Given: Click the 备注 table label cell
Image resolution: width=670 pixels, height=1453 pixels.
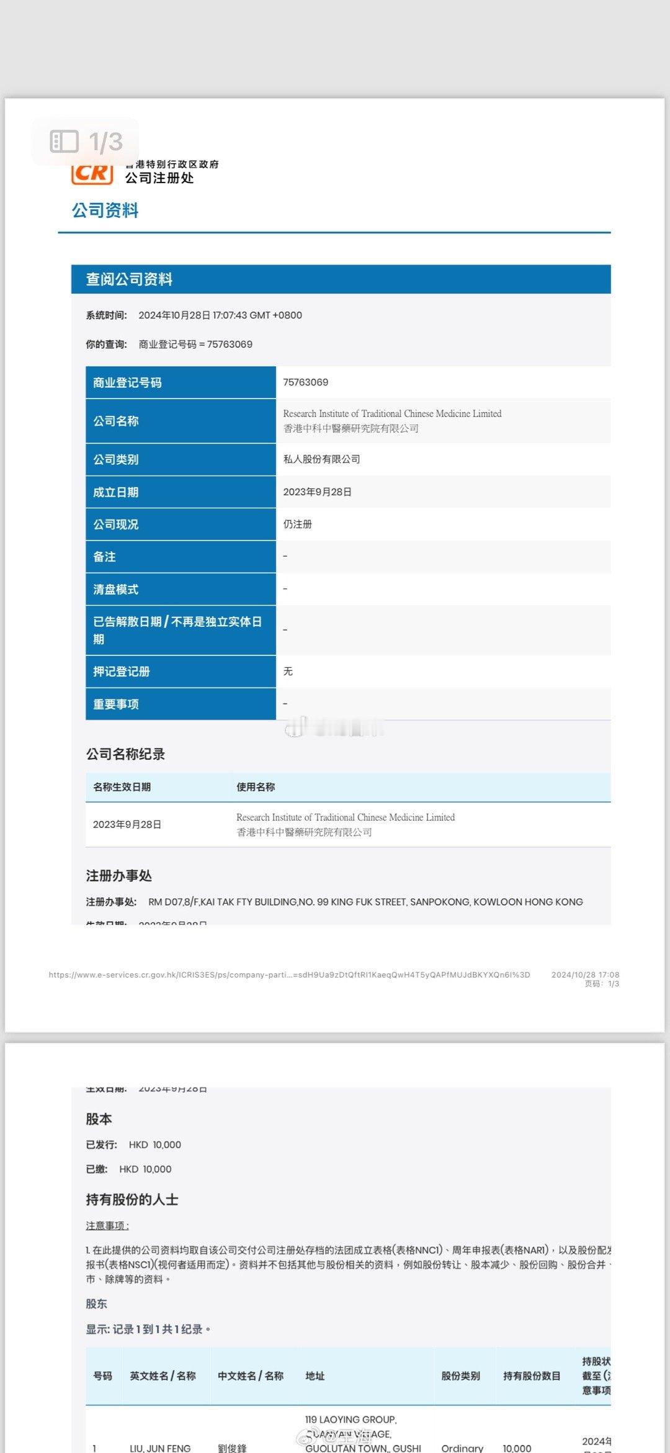Looking at the screenshot, I should 181,557.
